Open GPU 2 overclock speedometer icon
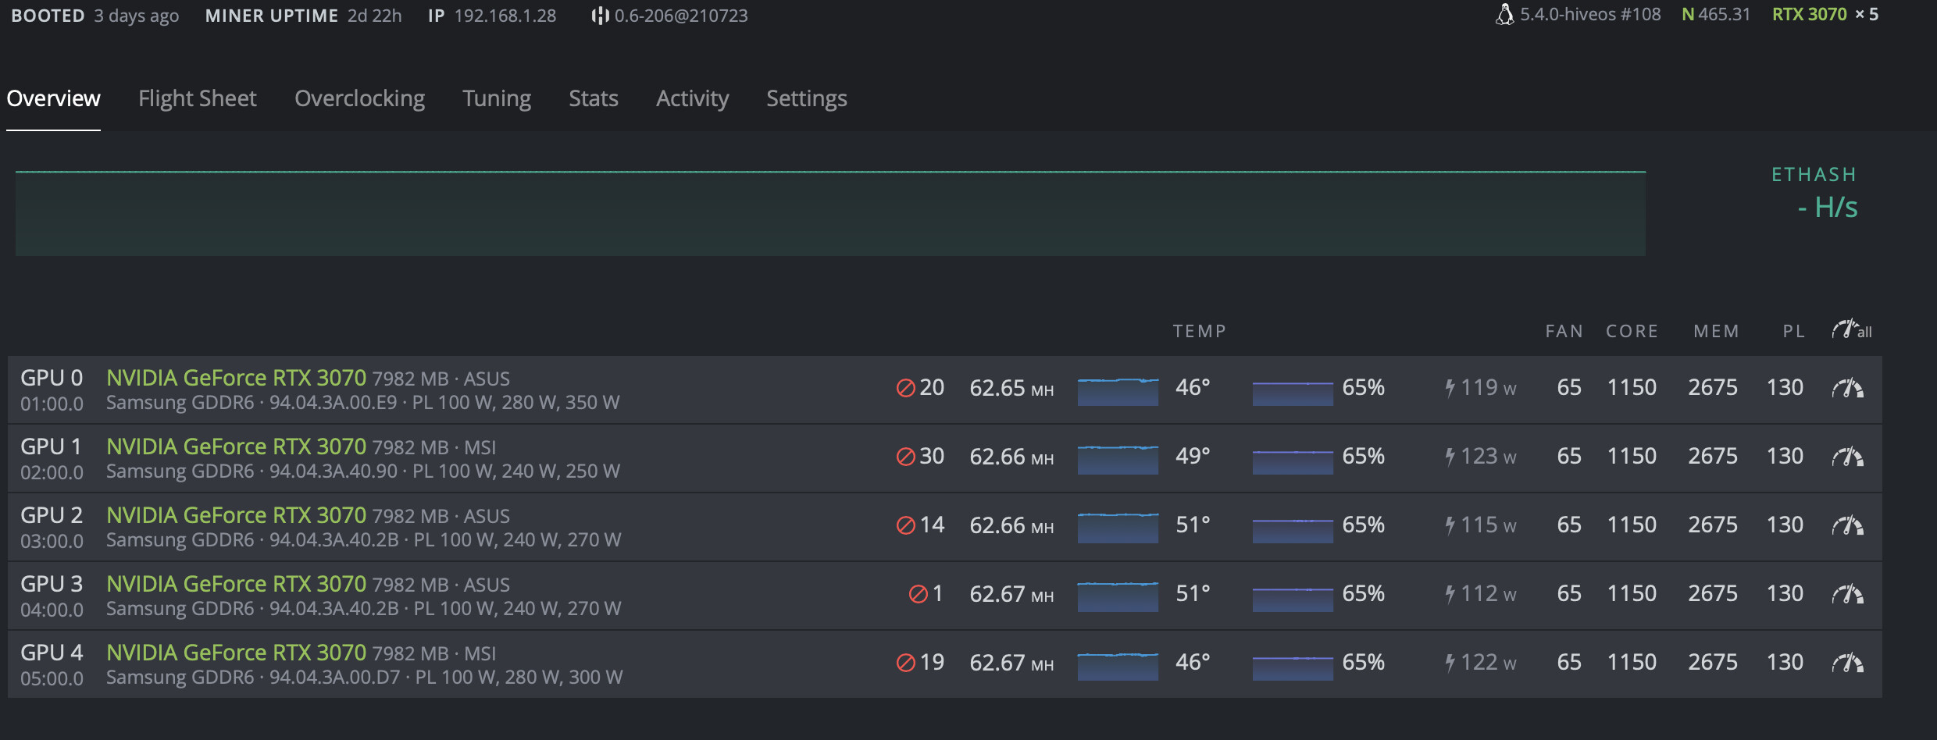 pyautogui.click(x=1847, y=525)
